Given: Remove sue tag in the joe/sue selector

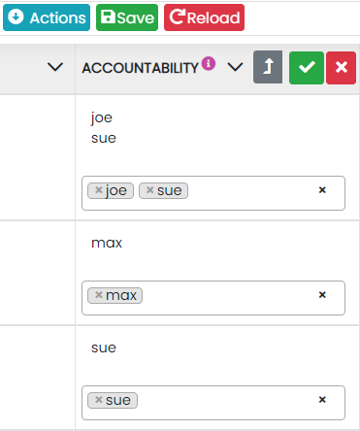Looking at the screenshot, I should point(149,190).
